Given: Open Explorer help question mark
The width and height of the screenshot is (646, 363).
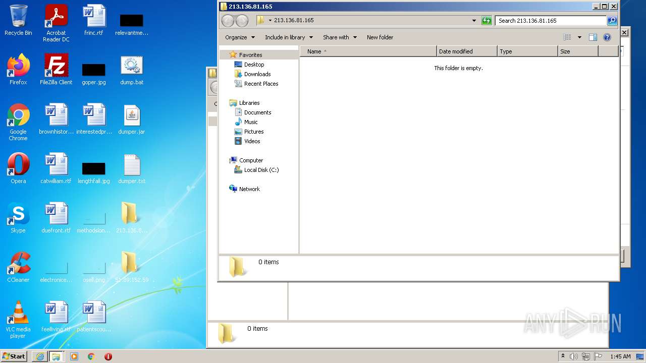Looking at the screenshot, I should click(607, 37).
